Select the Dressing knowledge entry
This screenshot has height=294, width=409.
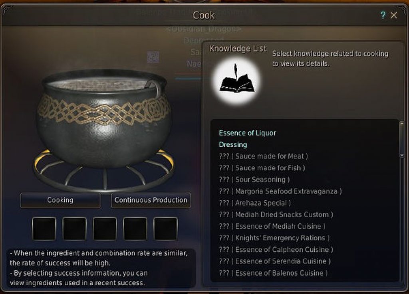tap(233, 145)
